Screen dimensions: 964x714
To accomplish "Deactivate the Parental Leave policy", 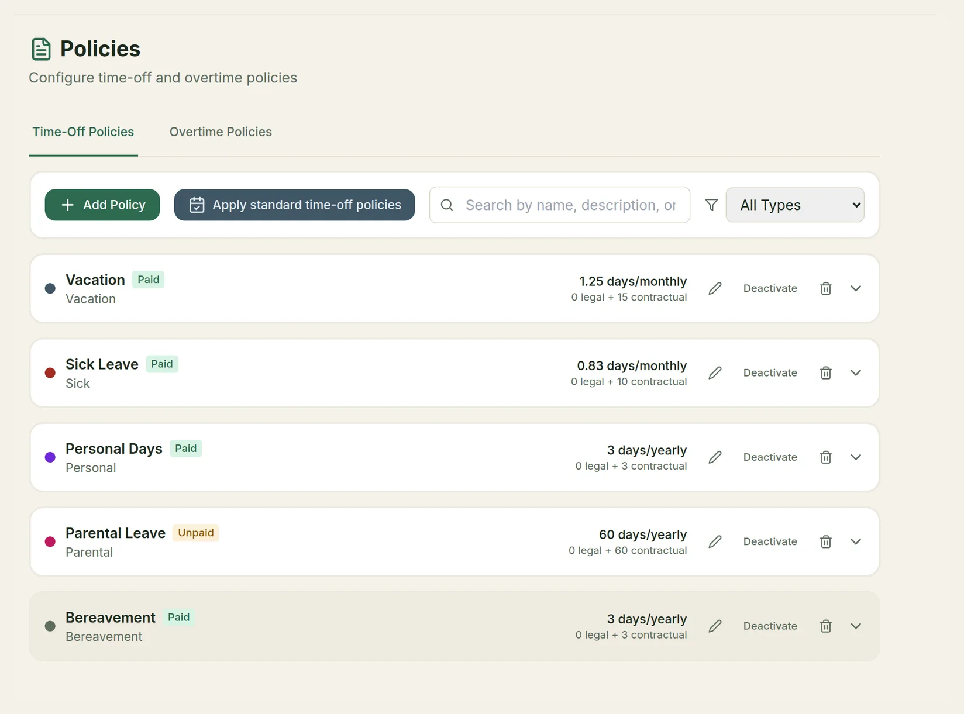I will (770, 541).
